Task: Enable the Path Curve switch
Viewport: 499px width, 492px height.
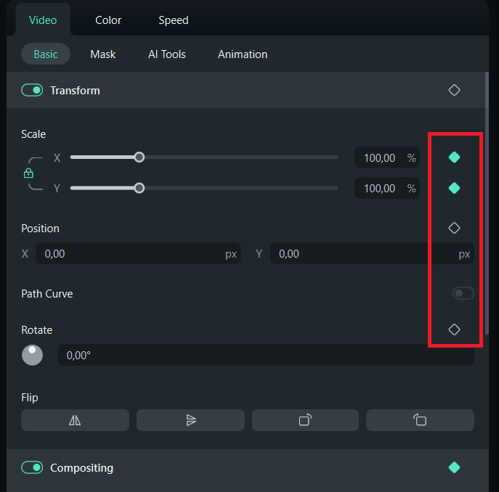Action: click(x=463, y=293)
